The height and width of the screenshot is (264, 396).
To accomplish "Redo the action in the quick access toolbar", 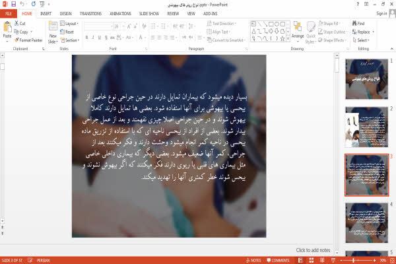I will point(34,4).
